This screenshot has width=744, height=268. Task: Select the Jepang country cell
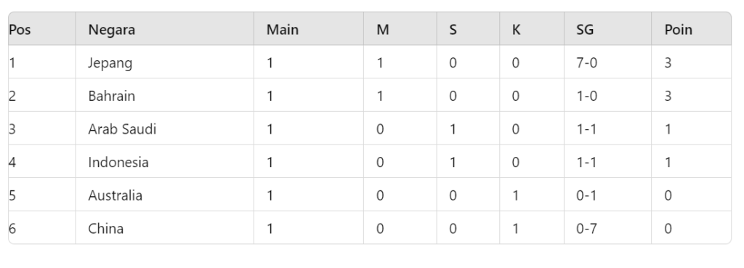coord(164,62)
